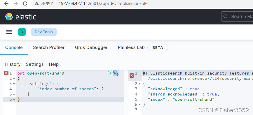Click the "shards_acknowledged" response line
This screenshot has width=253, height=115.
point(184,94)
